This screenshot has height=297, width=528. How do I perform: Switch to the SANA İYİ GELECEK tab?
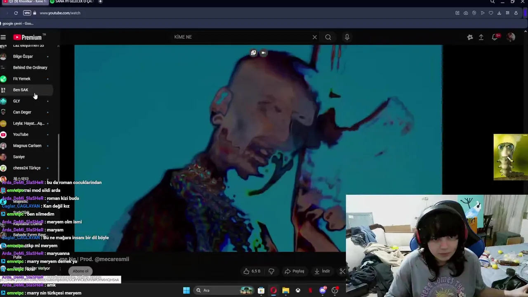[72, 2]
